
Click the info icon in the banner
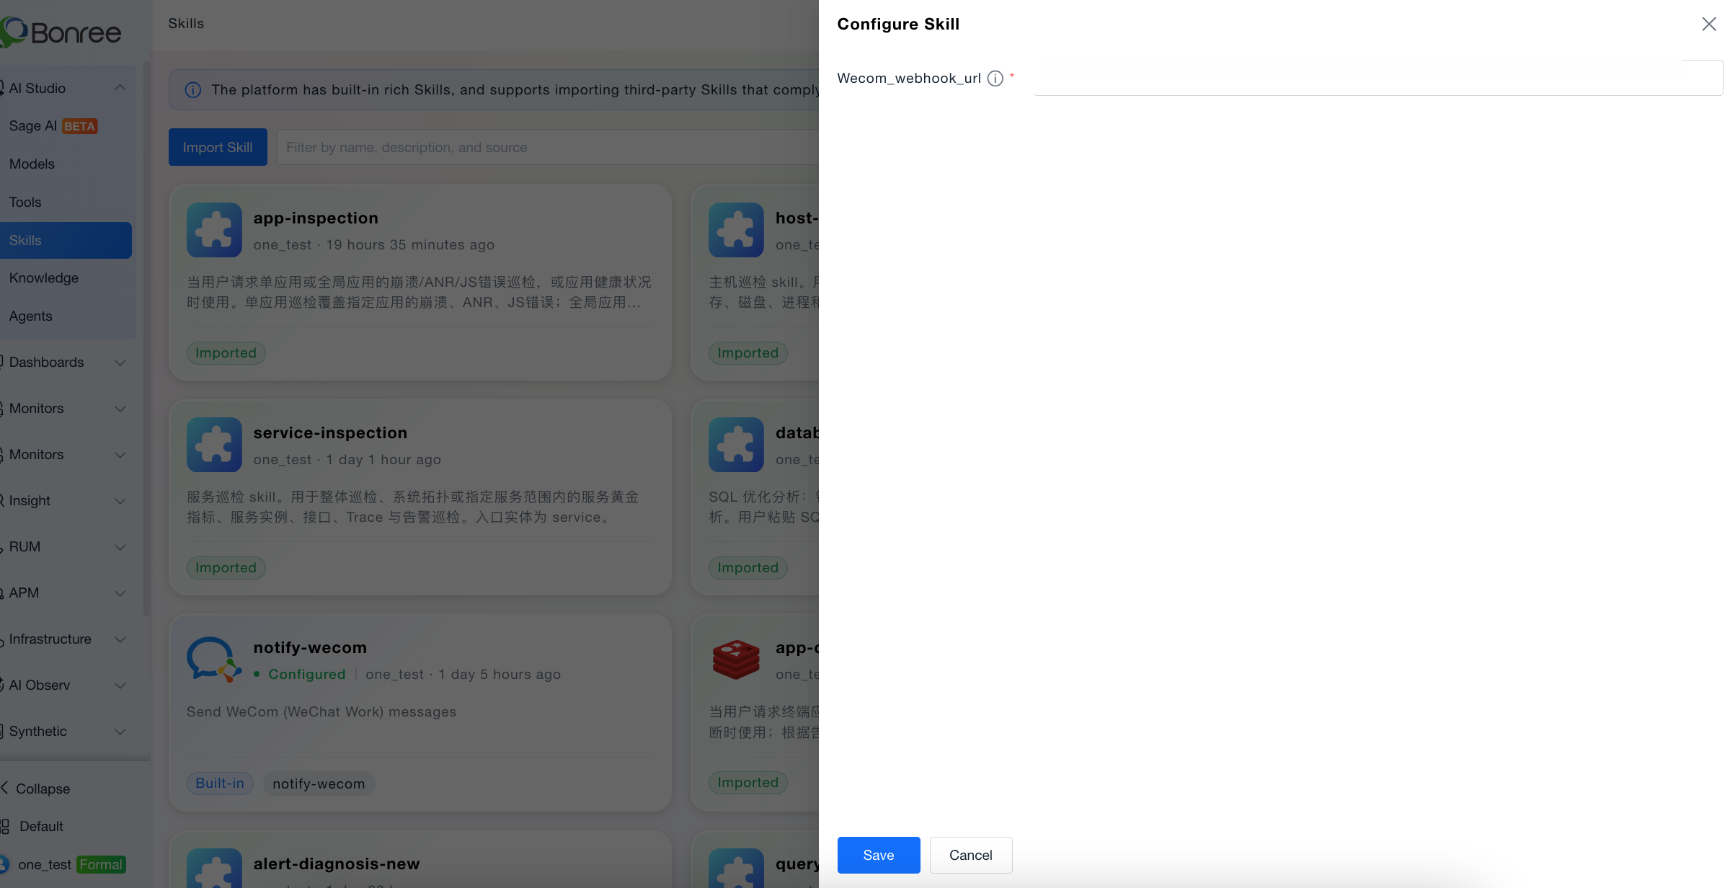tap(193, 90)
